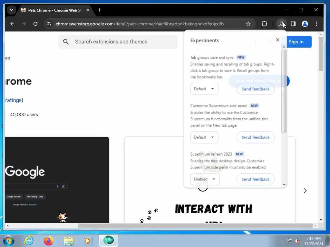330x247 pixels.
Task: Open the ratings link
Action: coord(13,100)
